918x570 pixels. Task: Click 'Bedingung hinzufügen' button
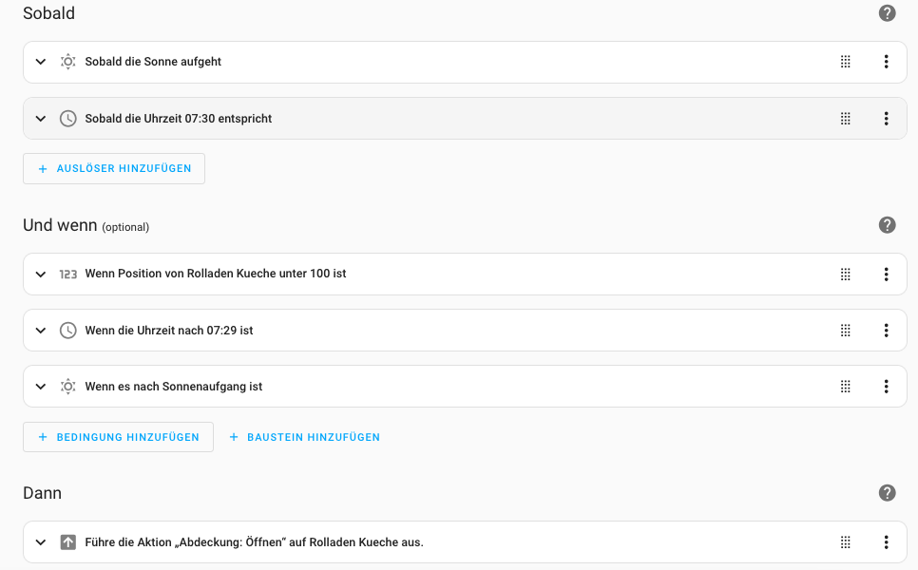(118, 437)
